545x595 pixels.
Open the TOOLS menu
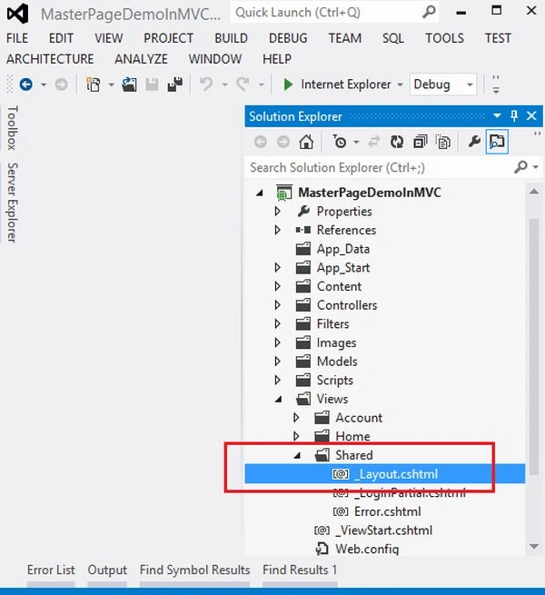pyautogui.click(x=444, y=38)
